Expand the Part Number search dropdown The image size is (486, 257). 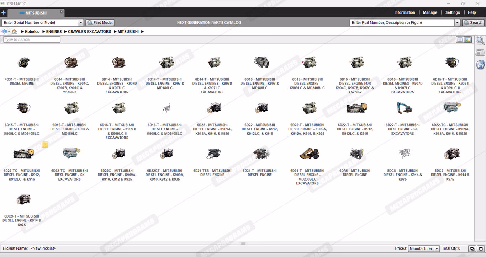[x=457, y=23]
